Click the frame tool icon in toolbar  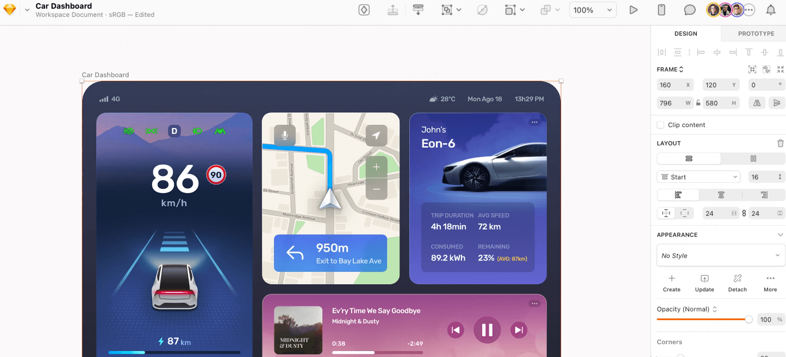click(x=510, y=10)
